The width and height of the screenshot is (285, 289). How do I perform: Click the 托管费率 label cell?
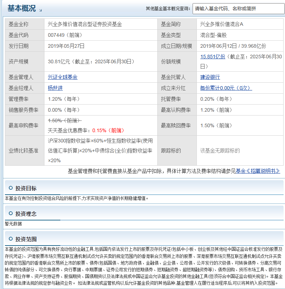(x=177, y=99)
